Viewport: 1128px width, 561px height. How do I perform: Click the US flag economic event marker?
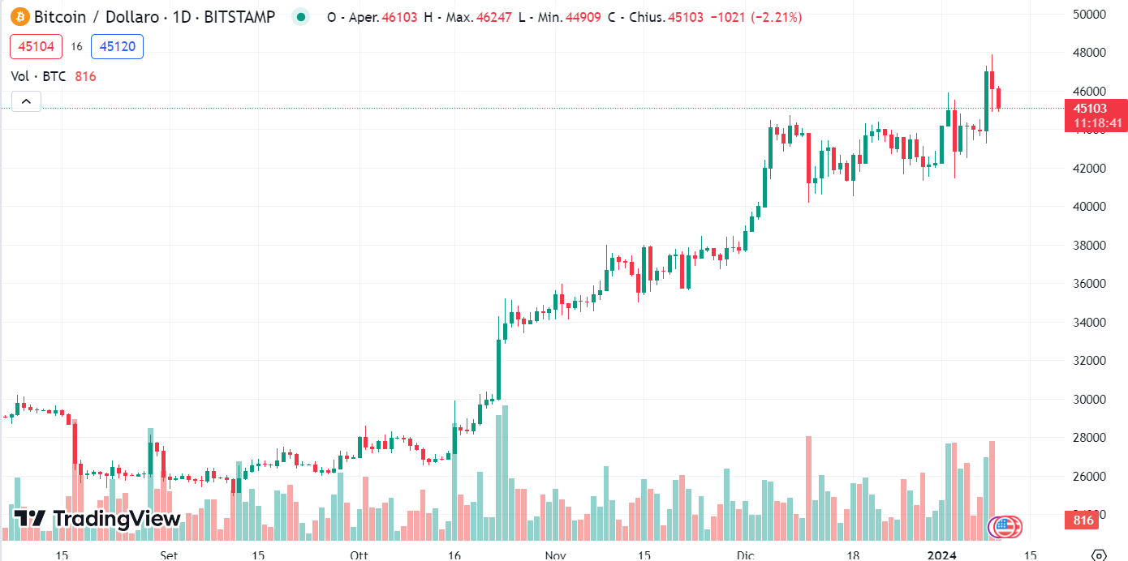click(x=1006, y=527)
